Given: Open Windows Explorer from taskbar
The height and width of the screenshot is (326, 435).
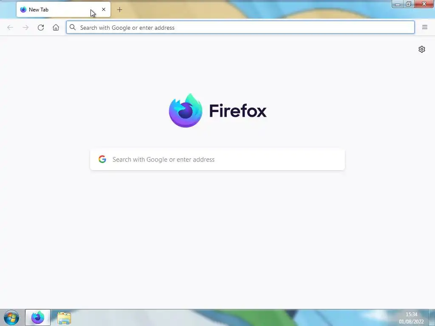Looking at the screenshot, I should pyautogui.click(x=64, y=318).
